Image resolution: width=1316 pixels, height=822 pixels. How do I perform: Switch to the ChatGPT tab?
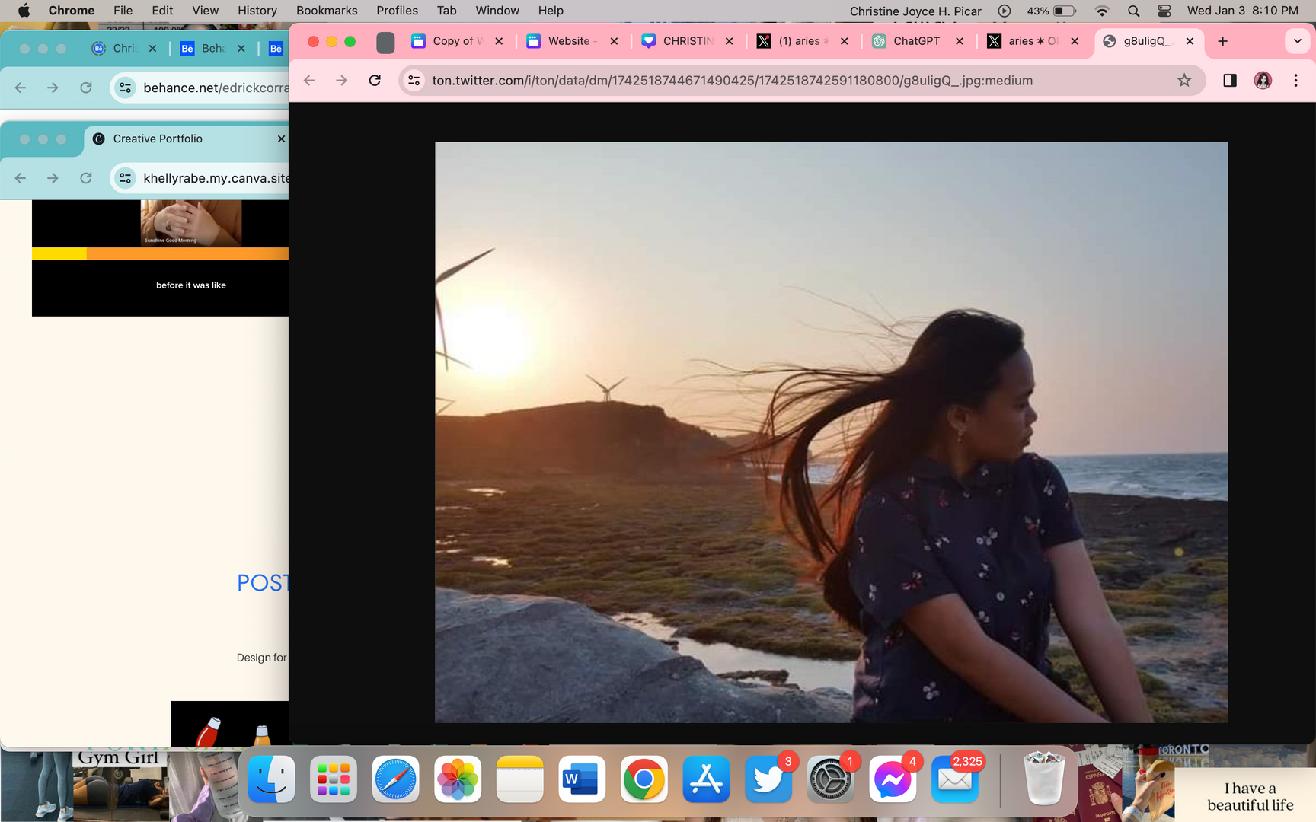pos(915,41)
